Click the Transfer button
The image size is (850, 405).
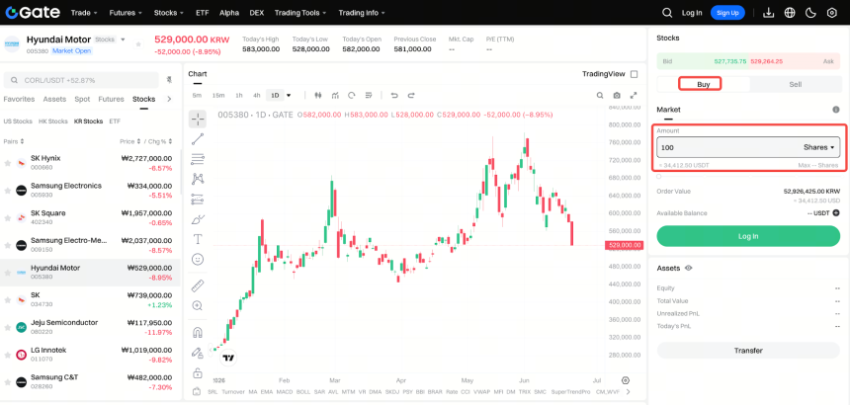coord(748,351)
